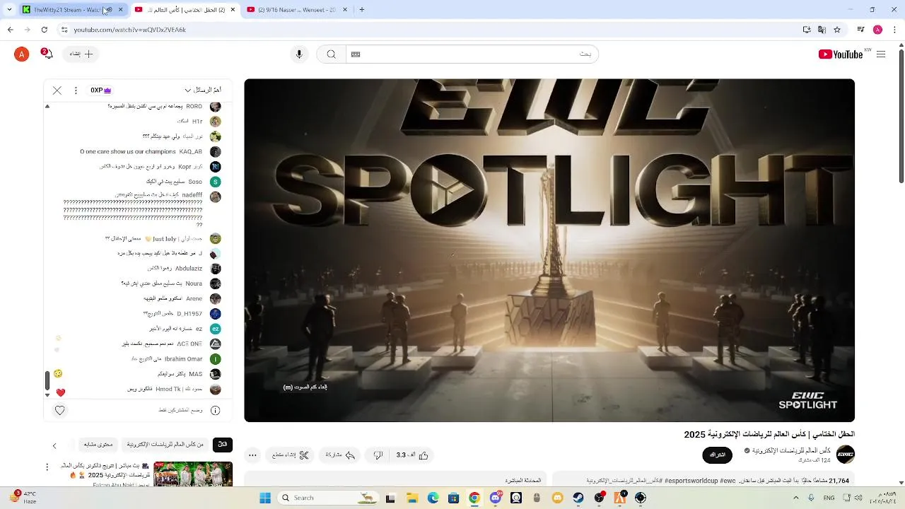Send a heart reaction in chat
The height and width of the screenshot is (509, 905).
point(60,410)
